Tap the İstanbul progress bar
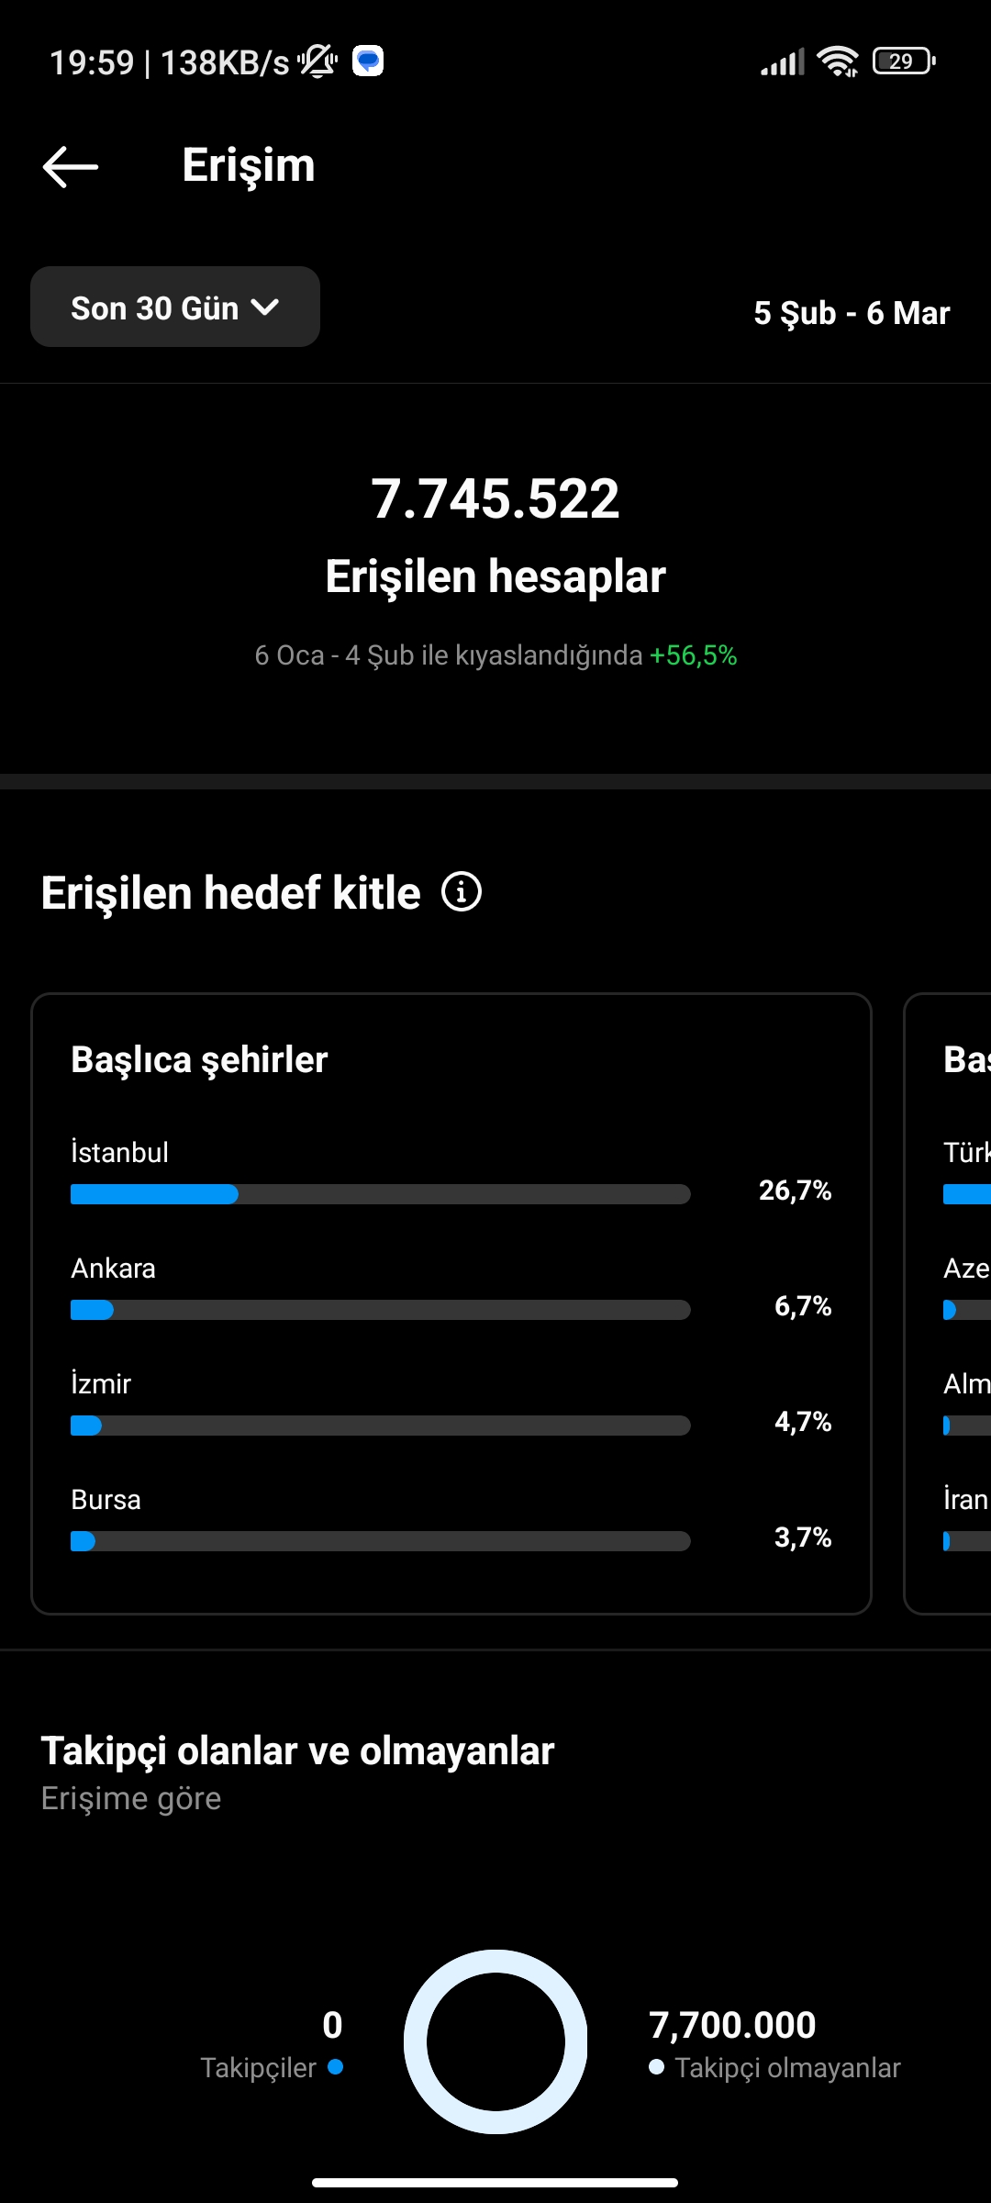This screenshot has width=991, height=2203. pyautogui.click(x=381, y=1194)
